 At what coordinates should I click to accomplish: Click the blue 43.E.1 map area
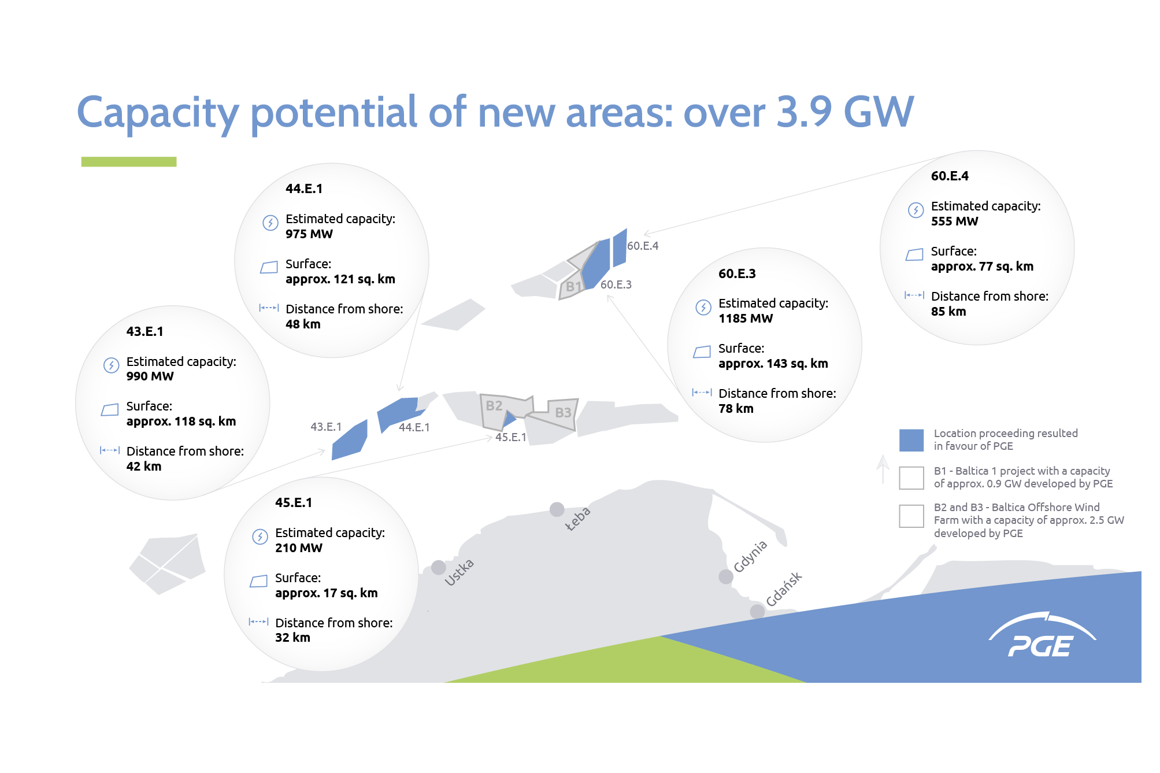(x=350, y=441)
